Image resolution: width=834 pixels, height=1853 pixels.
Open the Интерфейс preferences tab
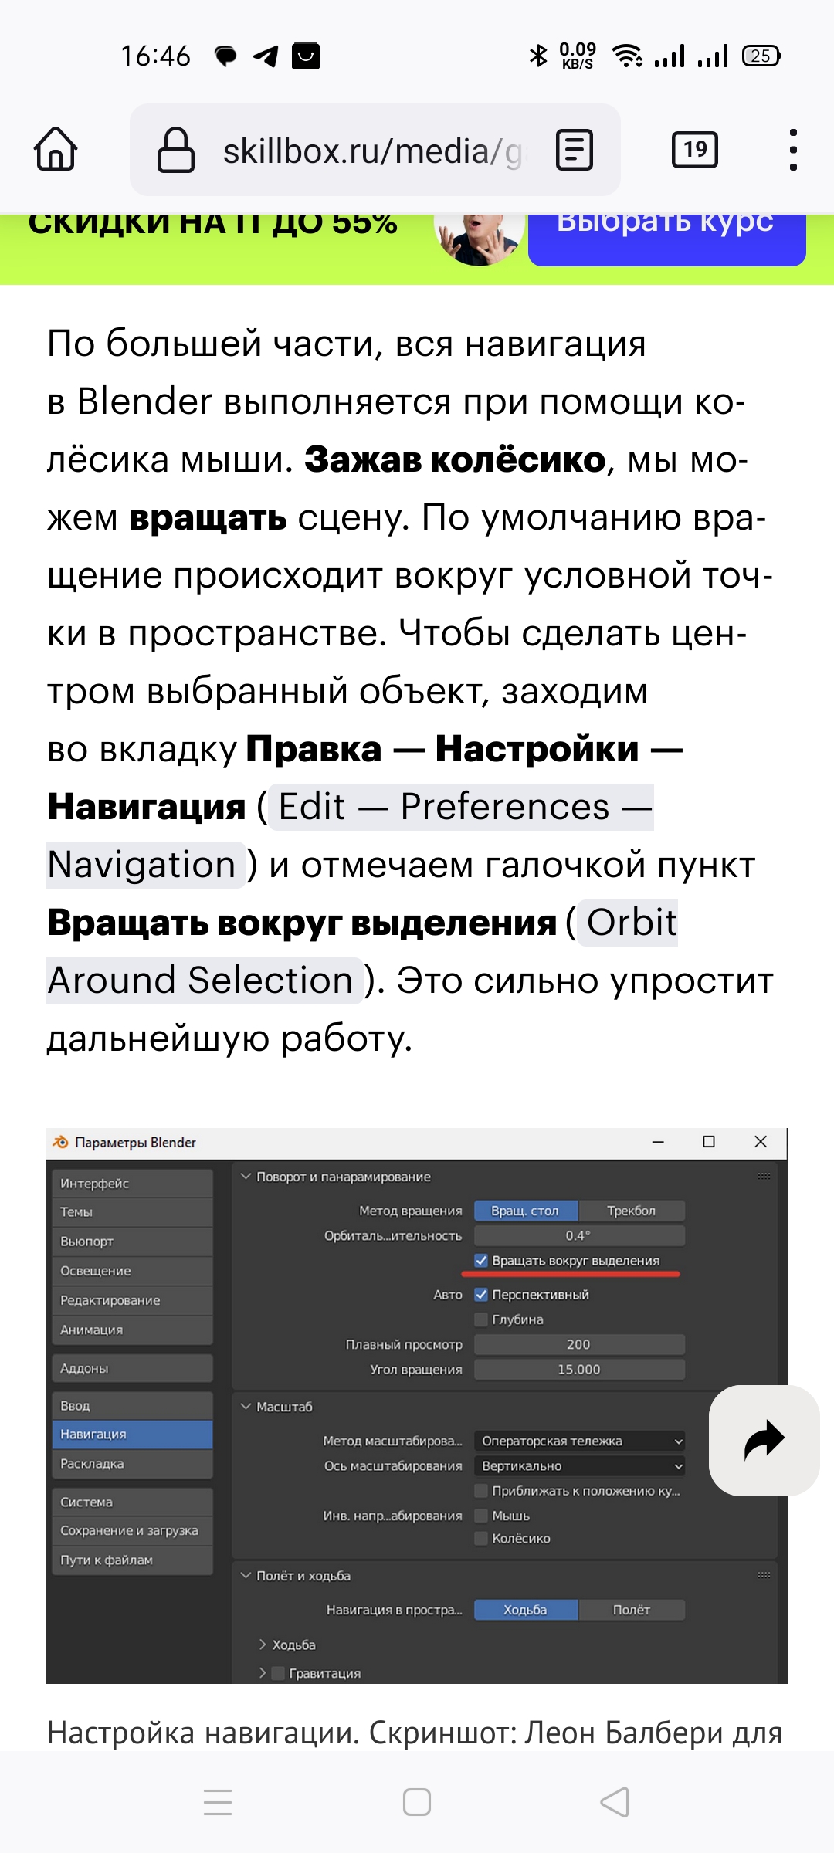(x=132, y=1184)
